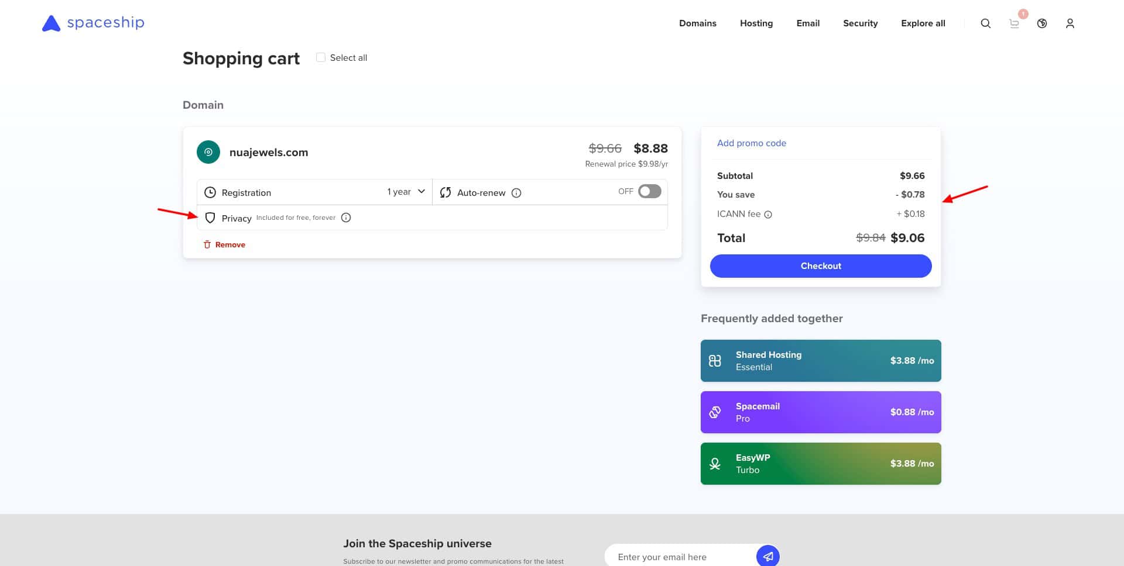Viewport: 1124px width, 566px height.
Task: Click the Privacy info icon
Action: click(x=346, y=218)
